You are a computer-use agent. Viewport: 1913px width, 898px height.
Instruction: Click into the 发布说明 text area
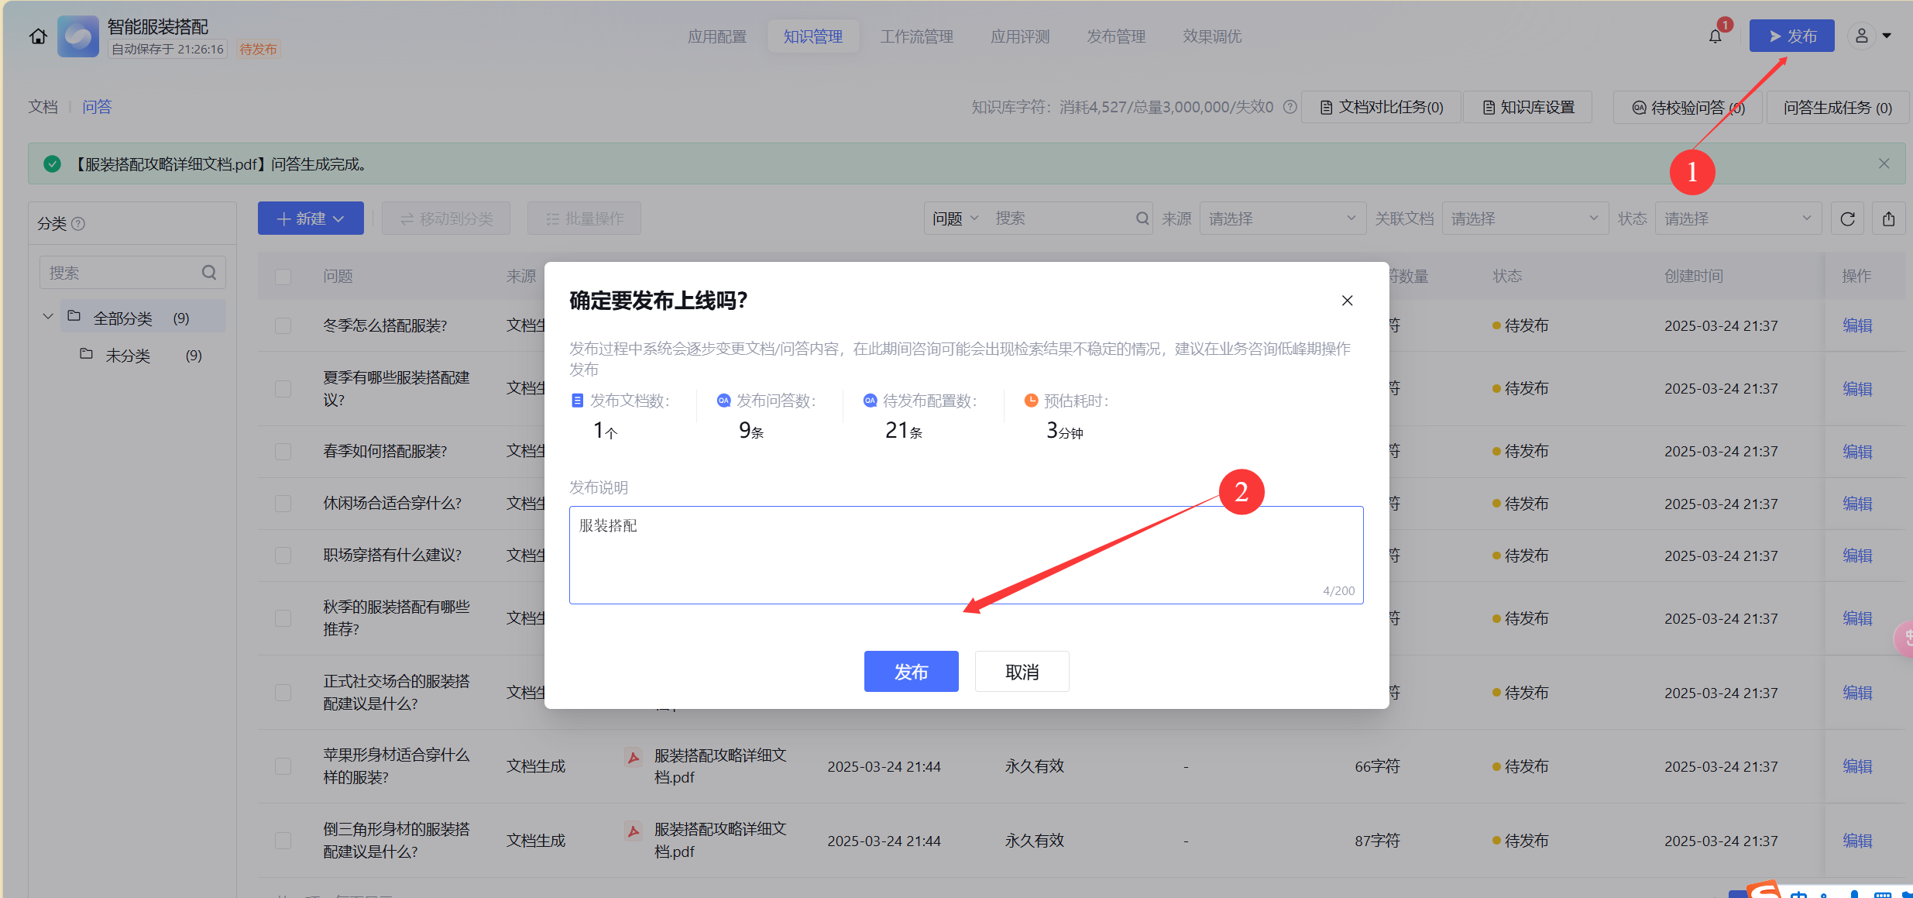tap(965, 554)
